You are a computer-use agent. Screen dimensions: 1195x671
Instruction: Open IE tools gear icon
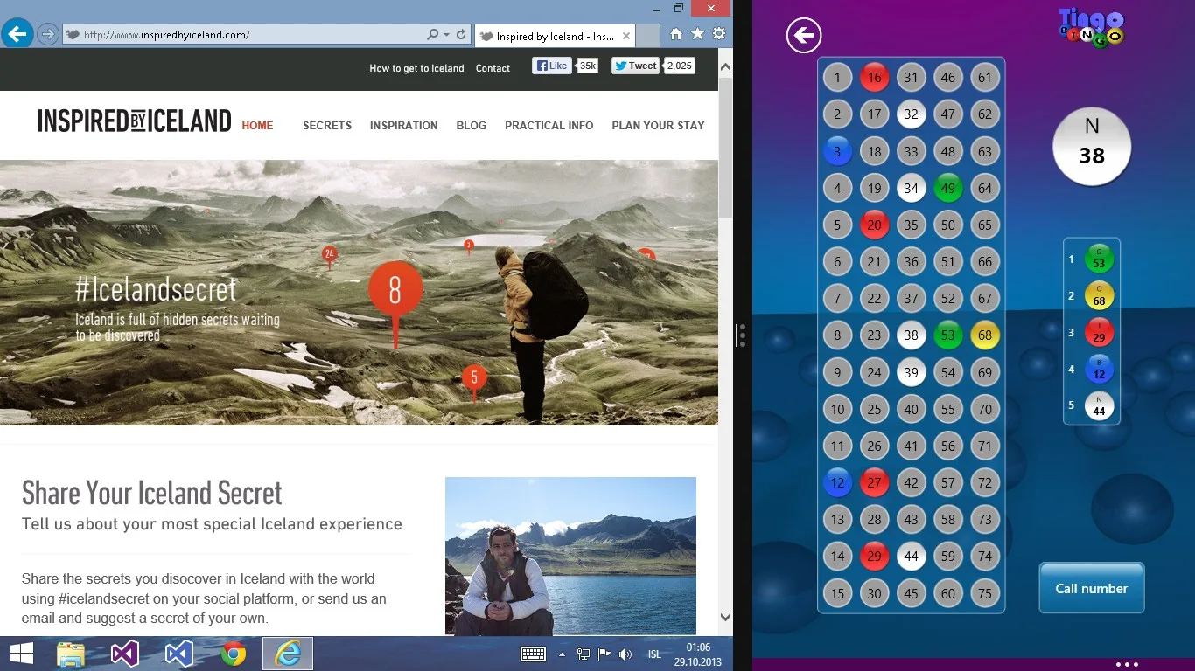pyautogui.click(x=719, y=34)
